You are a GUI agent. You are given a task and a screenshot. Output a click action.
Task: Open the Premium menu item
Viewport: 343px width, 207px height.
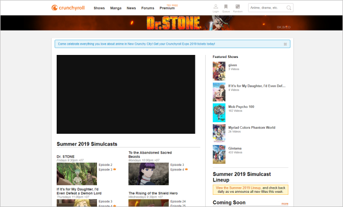click(167, 8)
